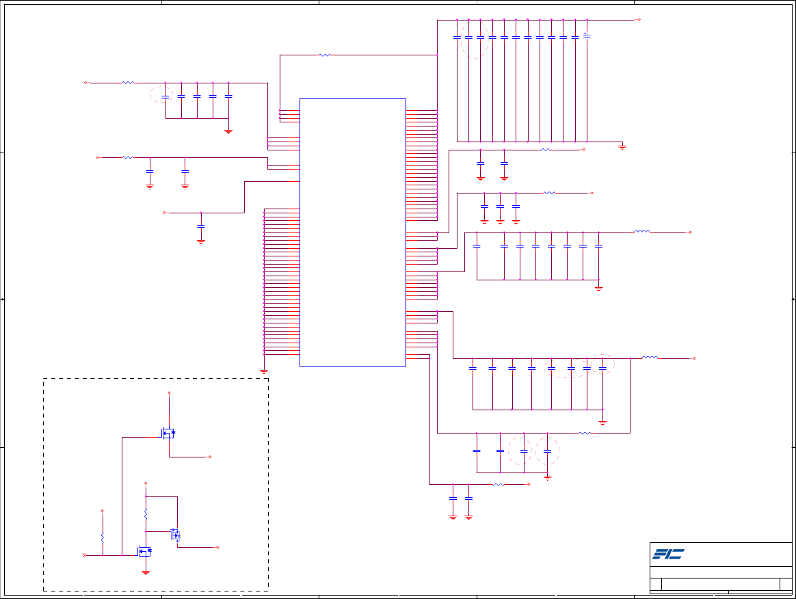Screen dimensions: 796x599
Task: Select the resistor on the four-capacitor bank line
Action: (x=585, y=433)
